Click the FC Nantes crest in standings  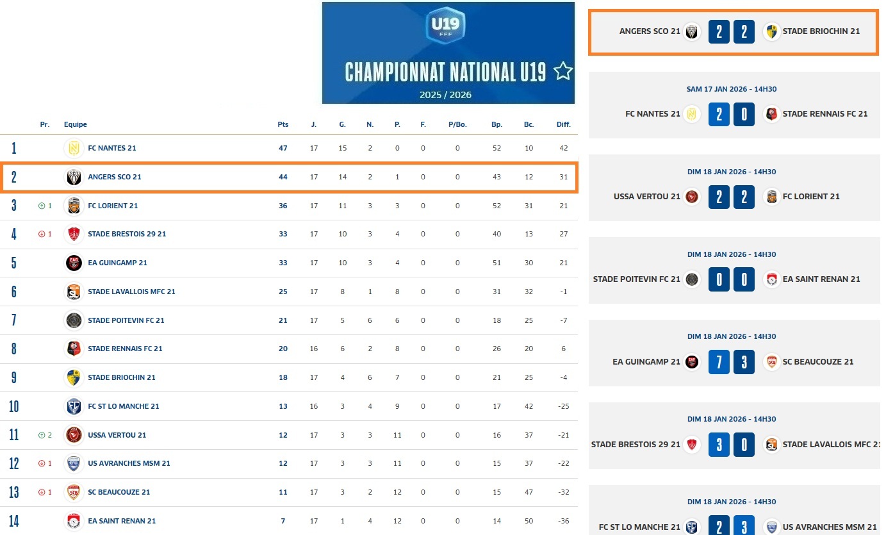pyautogui.click(x=74, y=148)
